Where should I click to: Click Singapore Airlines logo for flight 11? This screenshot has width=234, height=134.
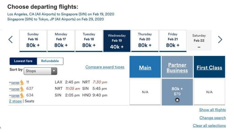(x=16, y=82)
